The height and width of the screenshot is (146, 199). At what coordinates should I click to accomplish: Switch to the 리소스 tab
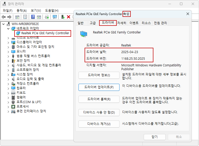[x=146, y=23]
